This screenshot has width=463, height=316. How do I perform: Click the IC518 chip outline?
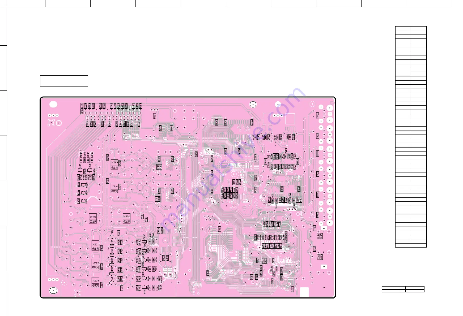114,188
